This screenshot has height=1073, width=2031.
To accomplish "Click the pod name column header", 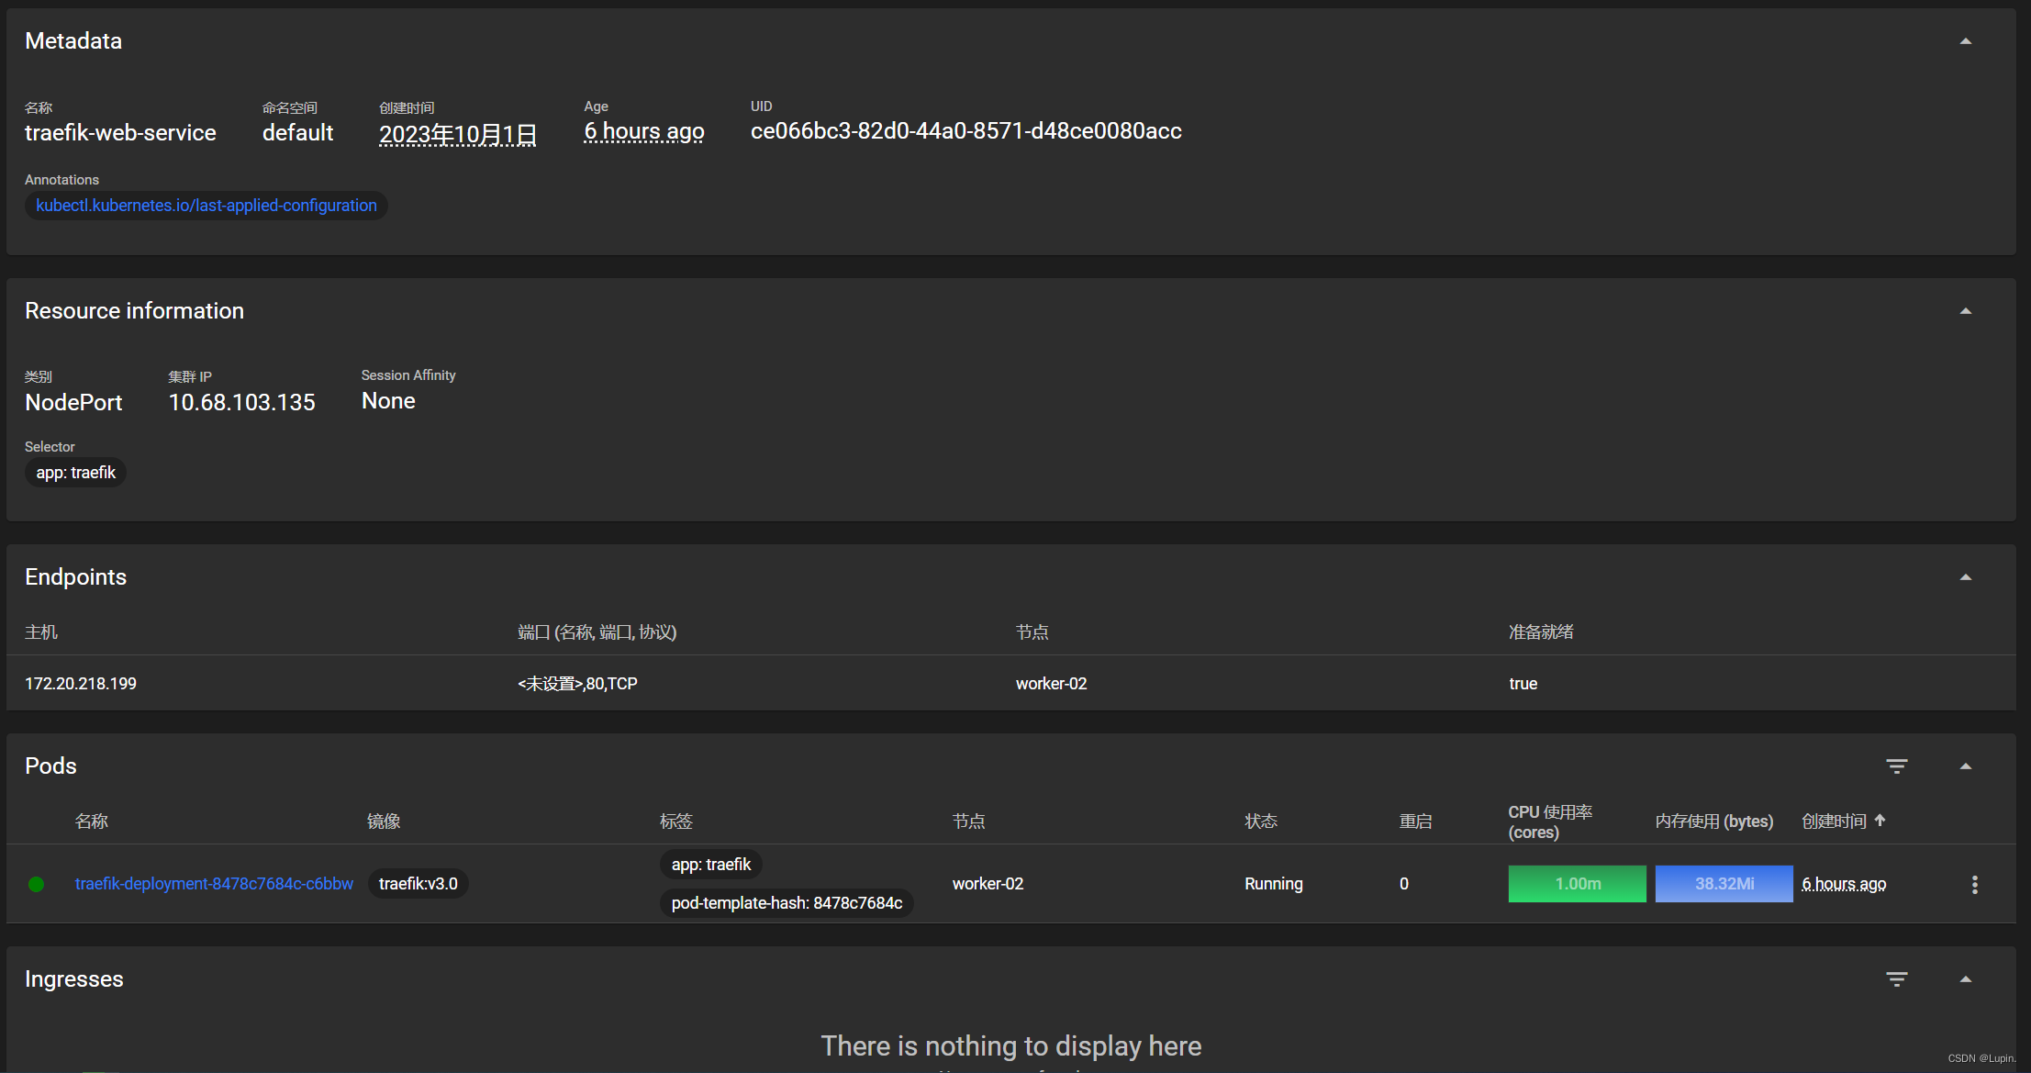I will click(92, 822).
